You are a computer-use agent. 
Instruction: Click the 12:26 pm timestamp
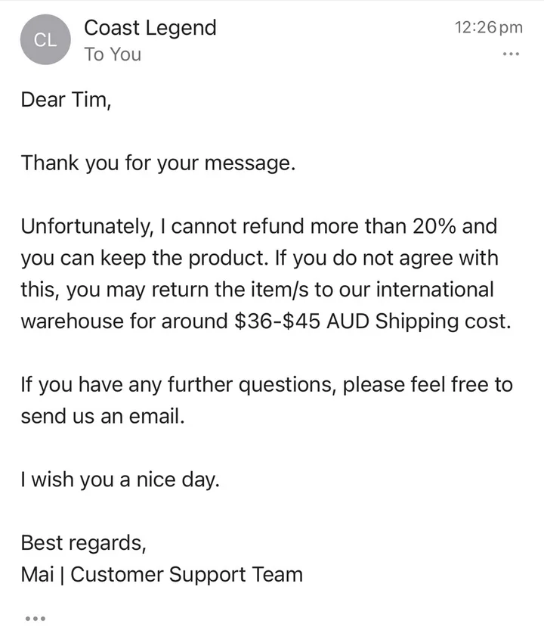pos(488,28)
